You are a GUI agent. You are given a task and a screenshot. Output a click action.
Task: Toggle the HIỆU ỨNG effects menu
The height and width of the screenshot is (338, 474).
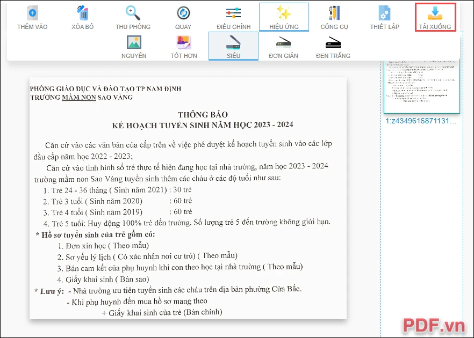click(284, 17)
